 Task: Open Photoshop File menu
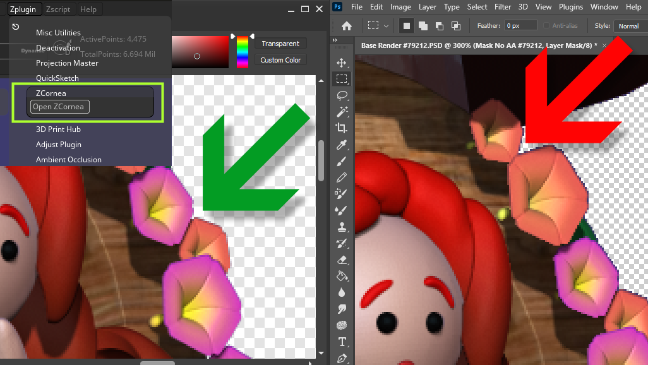(357, 7)
